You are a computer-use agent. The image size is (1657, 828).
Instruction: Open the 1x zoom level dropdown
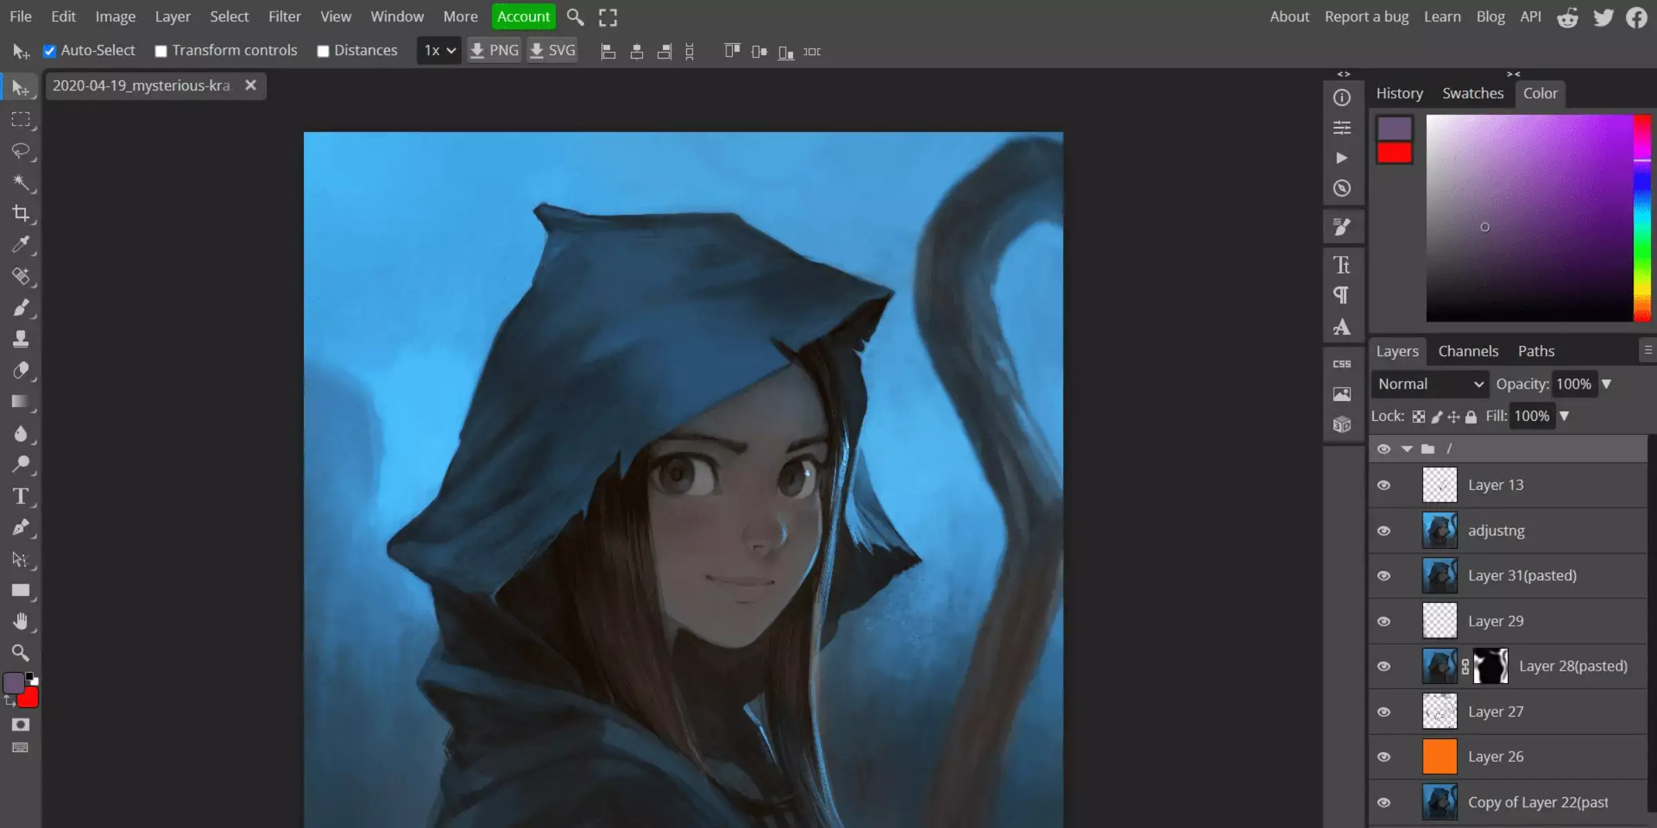tap(438, 50)
